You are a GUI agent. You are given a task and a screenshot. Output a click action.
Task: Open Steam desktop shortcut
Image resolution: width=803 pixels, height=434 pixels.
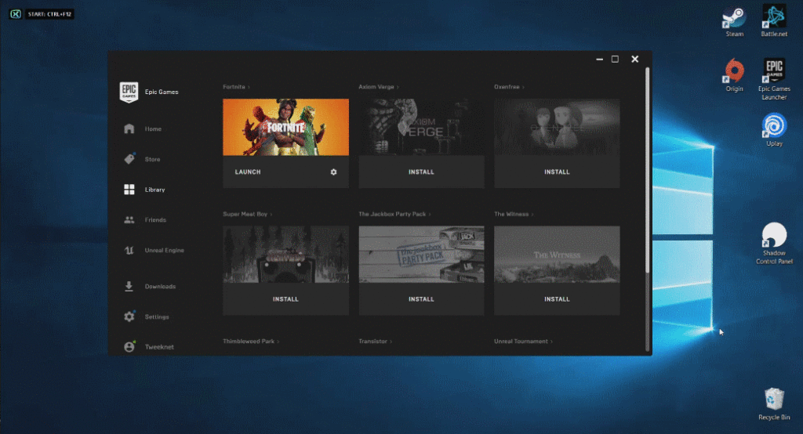click(x=734, y=22)
